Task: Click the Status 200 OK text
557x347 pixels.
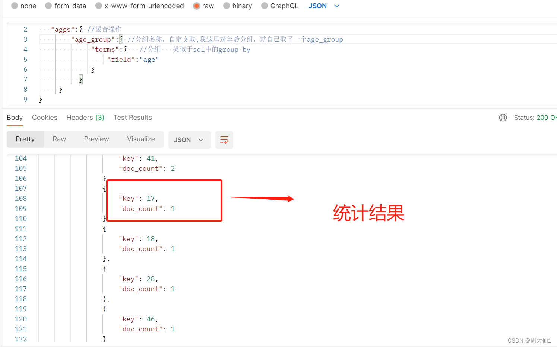Action: click(535, 118)
